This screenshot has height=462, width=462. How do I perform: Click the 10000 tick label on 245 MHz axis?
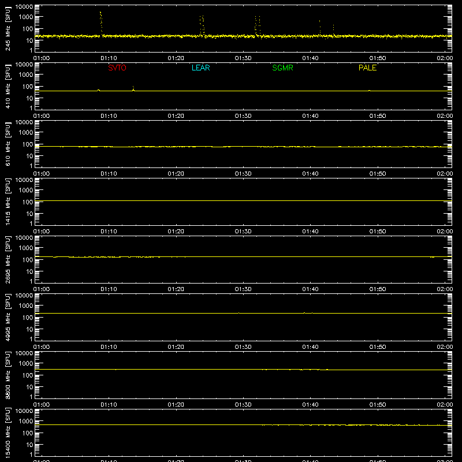pos(24,6)
